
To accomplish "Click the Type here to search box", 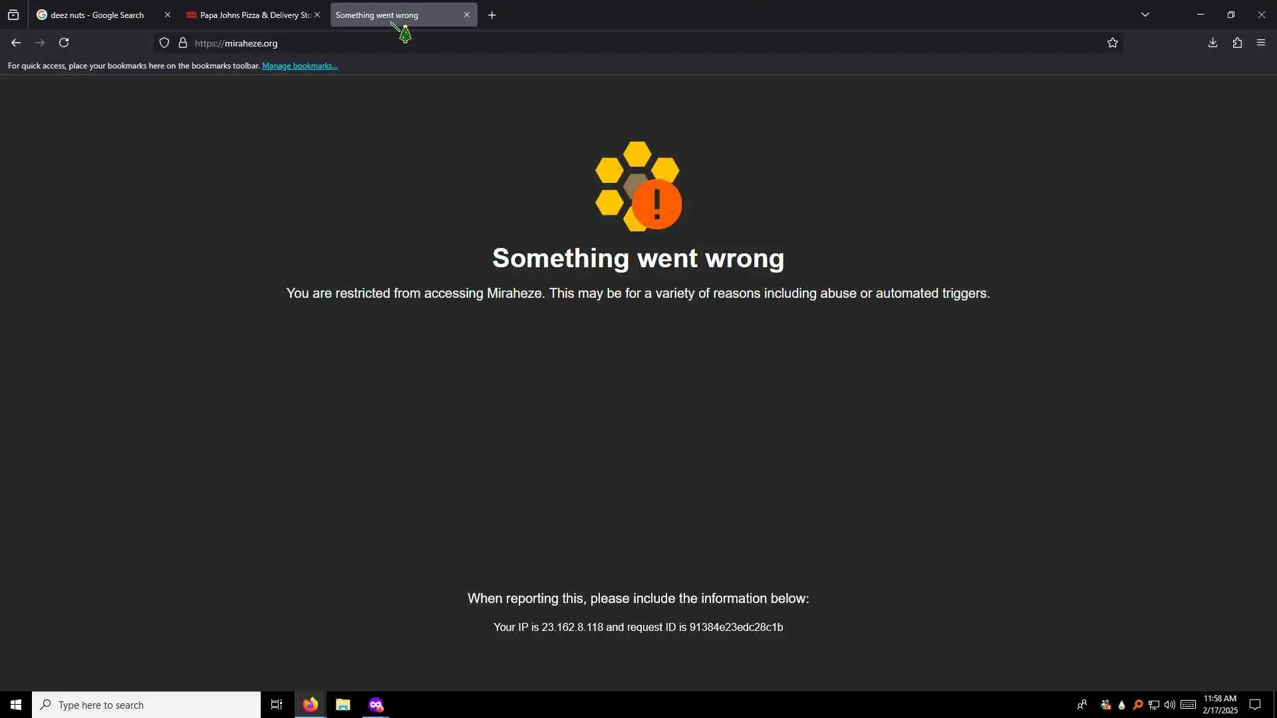I will click(146, 705).
